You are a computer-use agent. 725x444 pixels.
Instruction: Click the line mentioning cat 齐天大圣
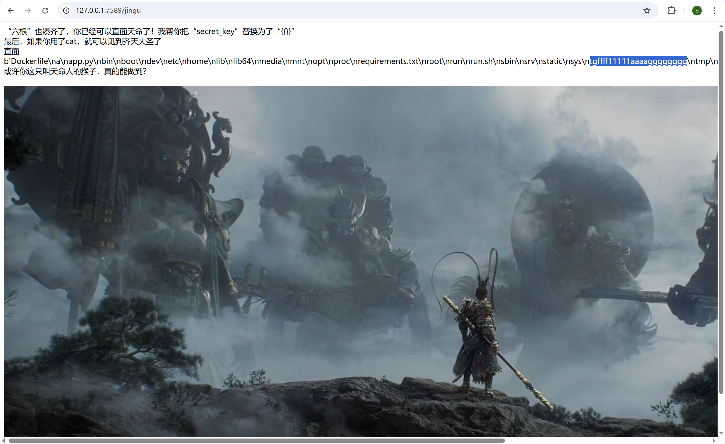tap(83, 41)
